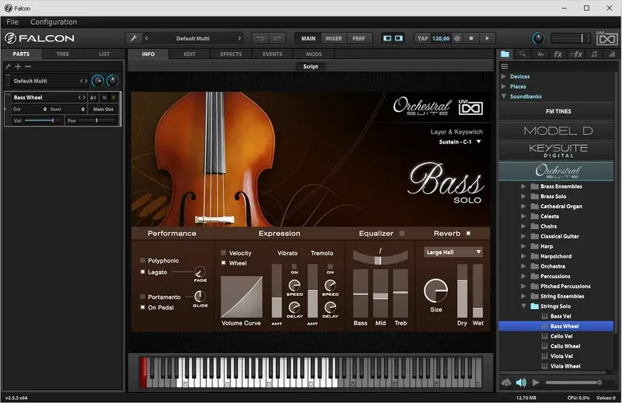
Task: Open the mfx MIDI effects tab in browser
Action: point(576,54)
